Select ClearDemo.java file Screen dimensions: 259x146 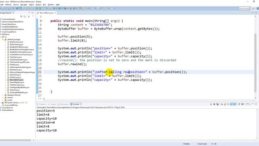(15, 57)
